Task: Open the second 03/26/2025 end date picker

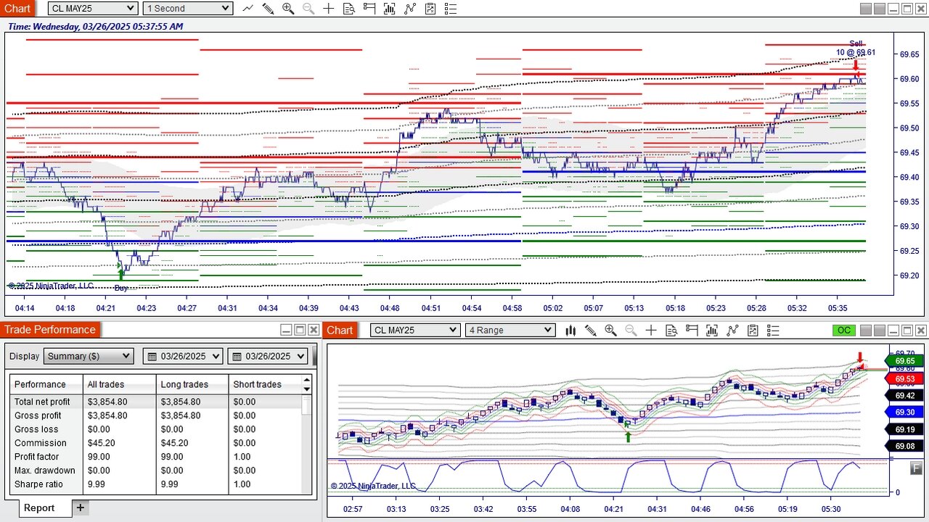Action: click(x=268, y=357)
